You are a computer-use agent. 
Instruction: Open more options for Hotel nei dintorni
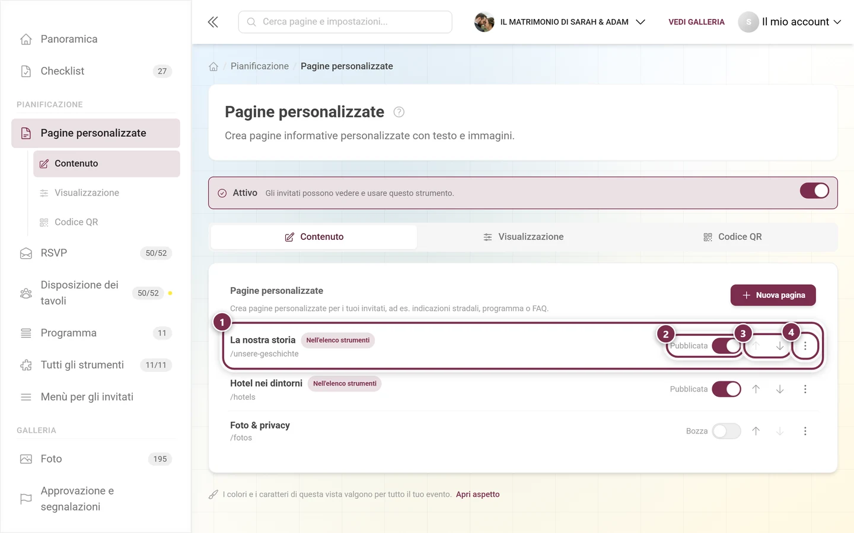point(805,389)
